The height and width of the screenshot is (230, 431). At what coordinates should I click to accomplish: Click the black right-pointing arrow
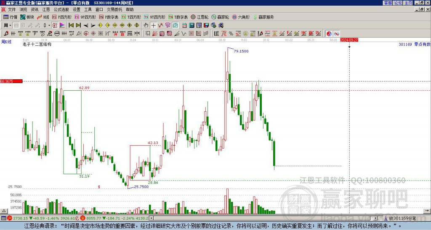coord(93,26)
